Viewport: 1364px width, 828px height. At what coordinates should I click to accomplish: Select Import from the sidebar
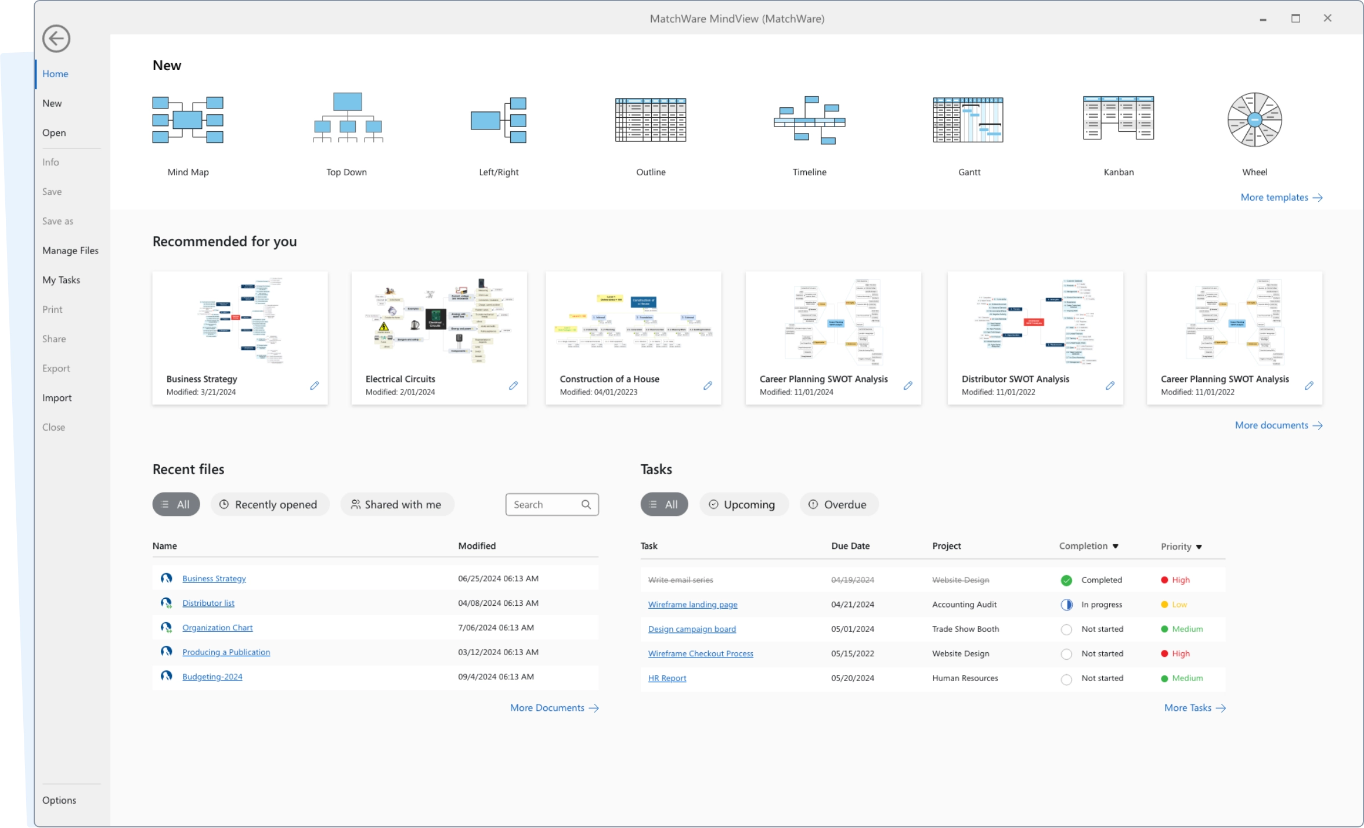coord(57,398)
